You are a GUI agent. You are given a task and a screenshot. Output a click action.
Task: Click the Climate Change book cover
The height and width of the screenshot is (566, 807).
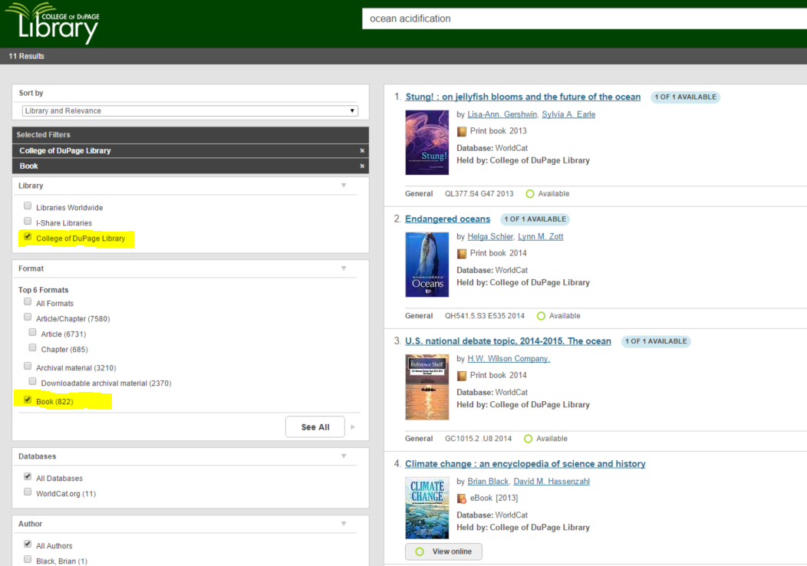[x=427, y=508]
